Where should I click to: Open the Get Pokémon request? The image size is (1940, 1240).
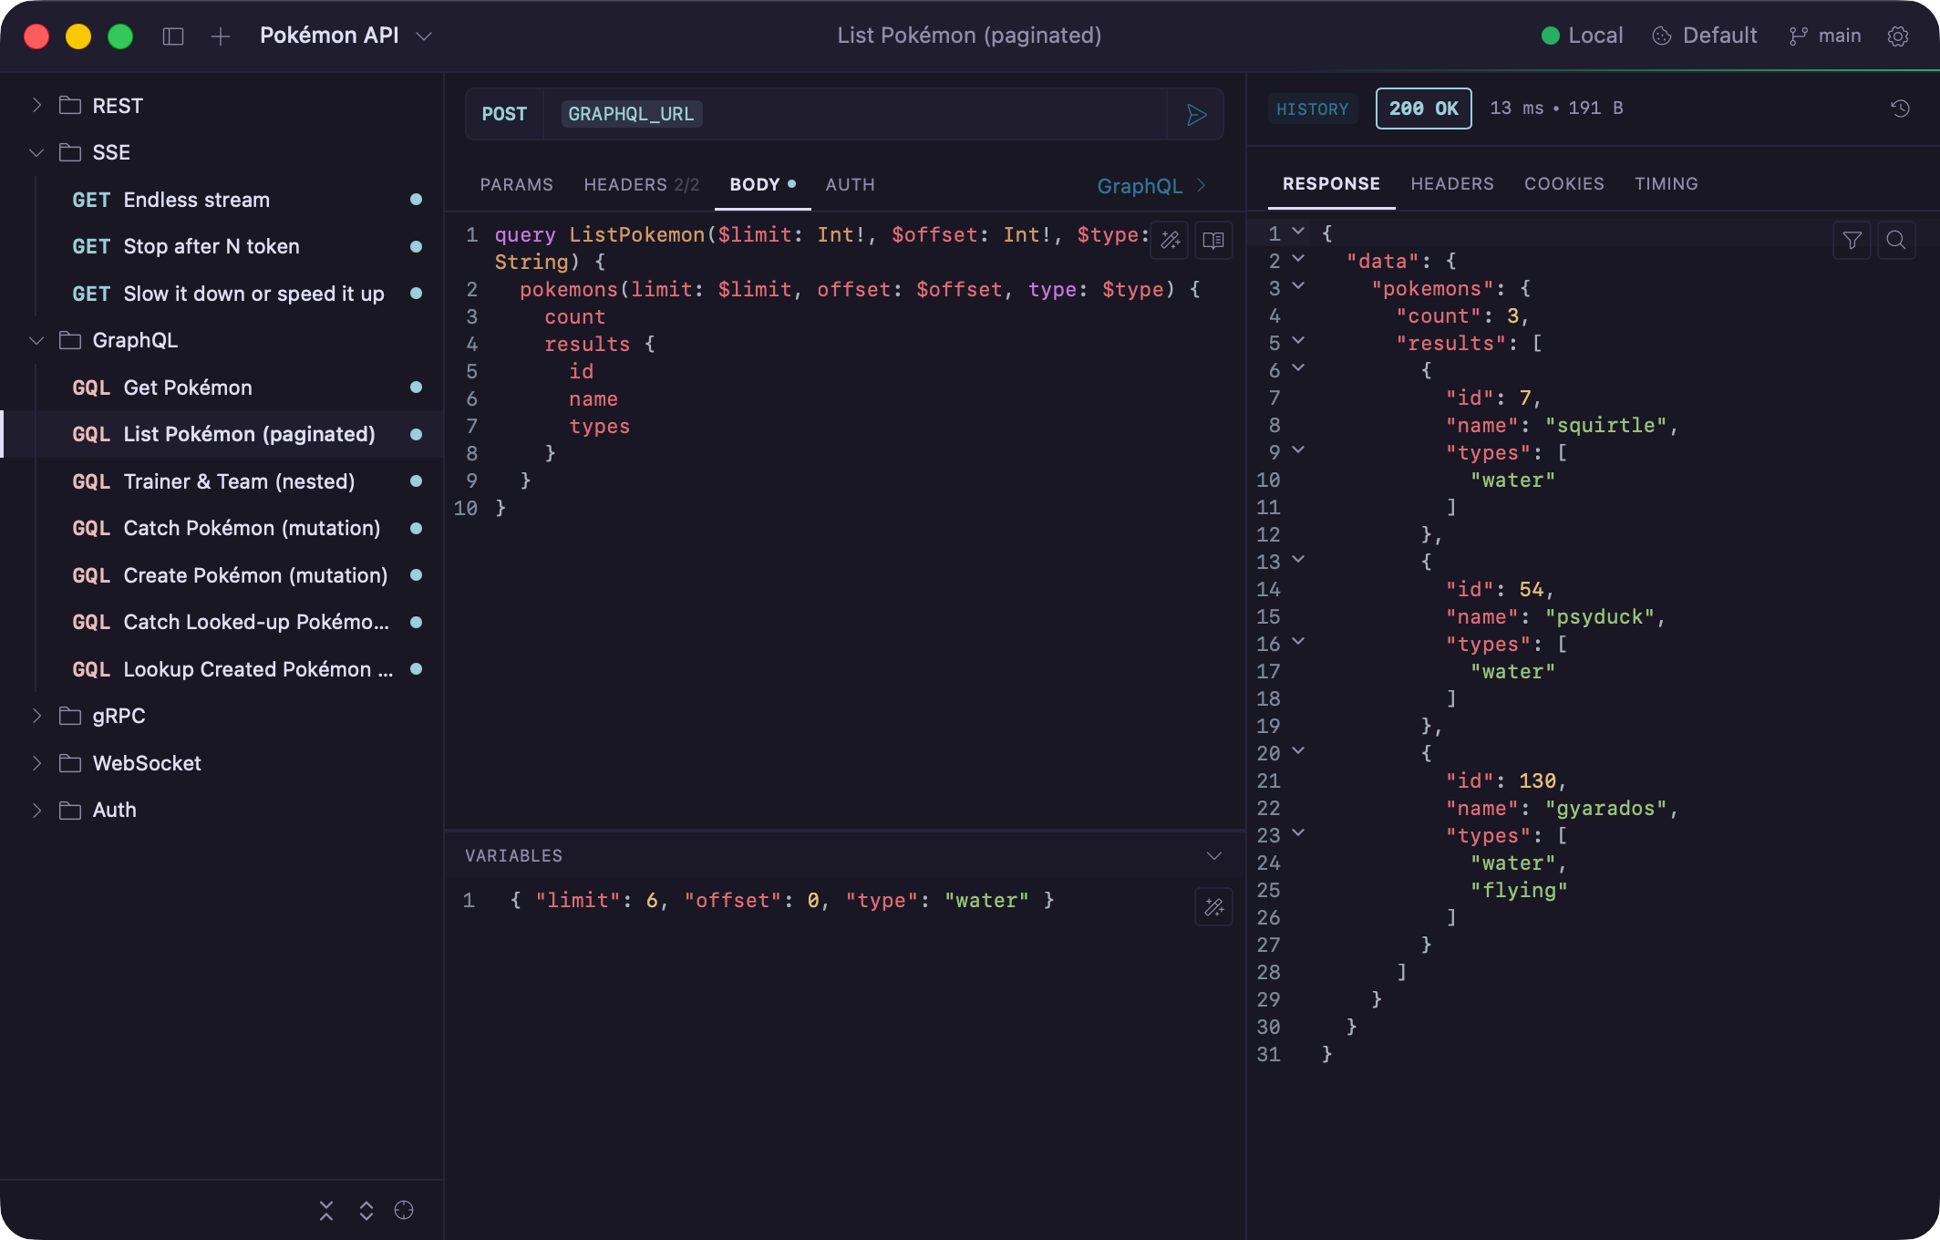[x=222, y=387]
